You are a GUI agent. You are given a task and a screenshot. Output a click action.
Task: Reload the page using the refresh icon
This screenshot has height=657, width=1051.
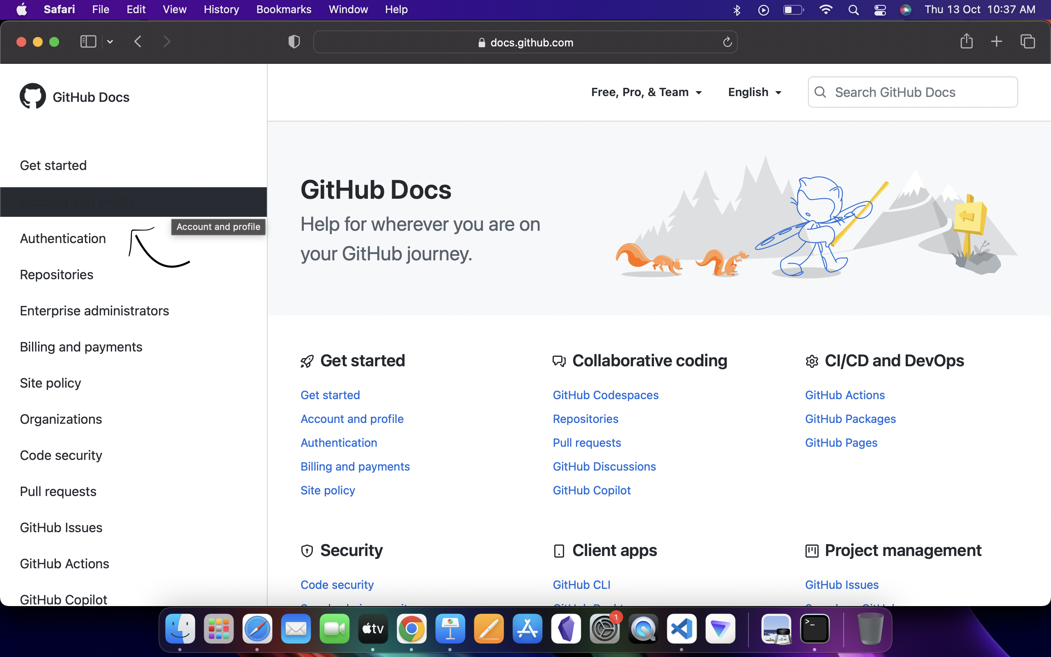(727, 42)
